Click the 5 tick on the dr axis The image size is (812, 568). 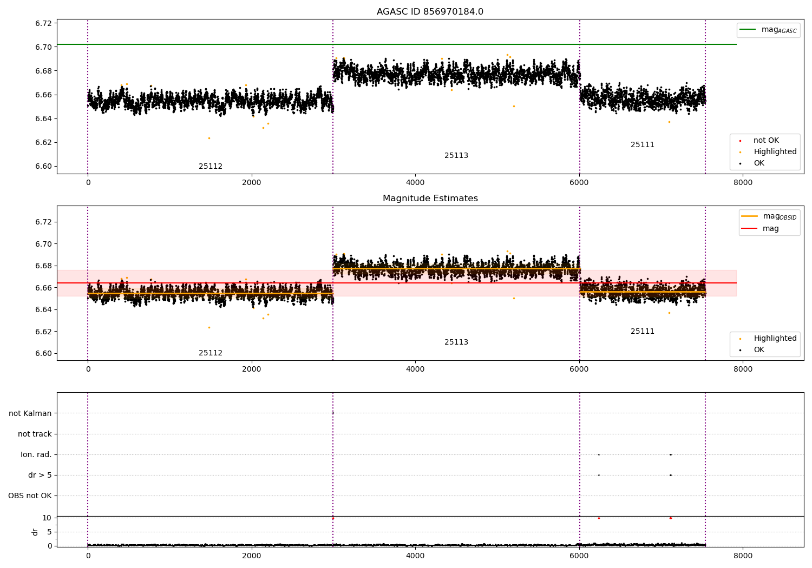coord(50,532)
